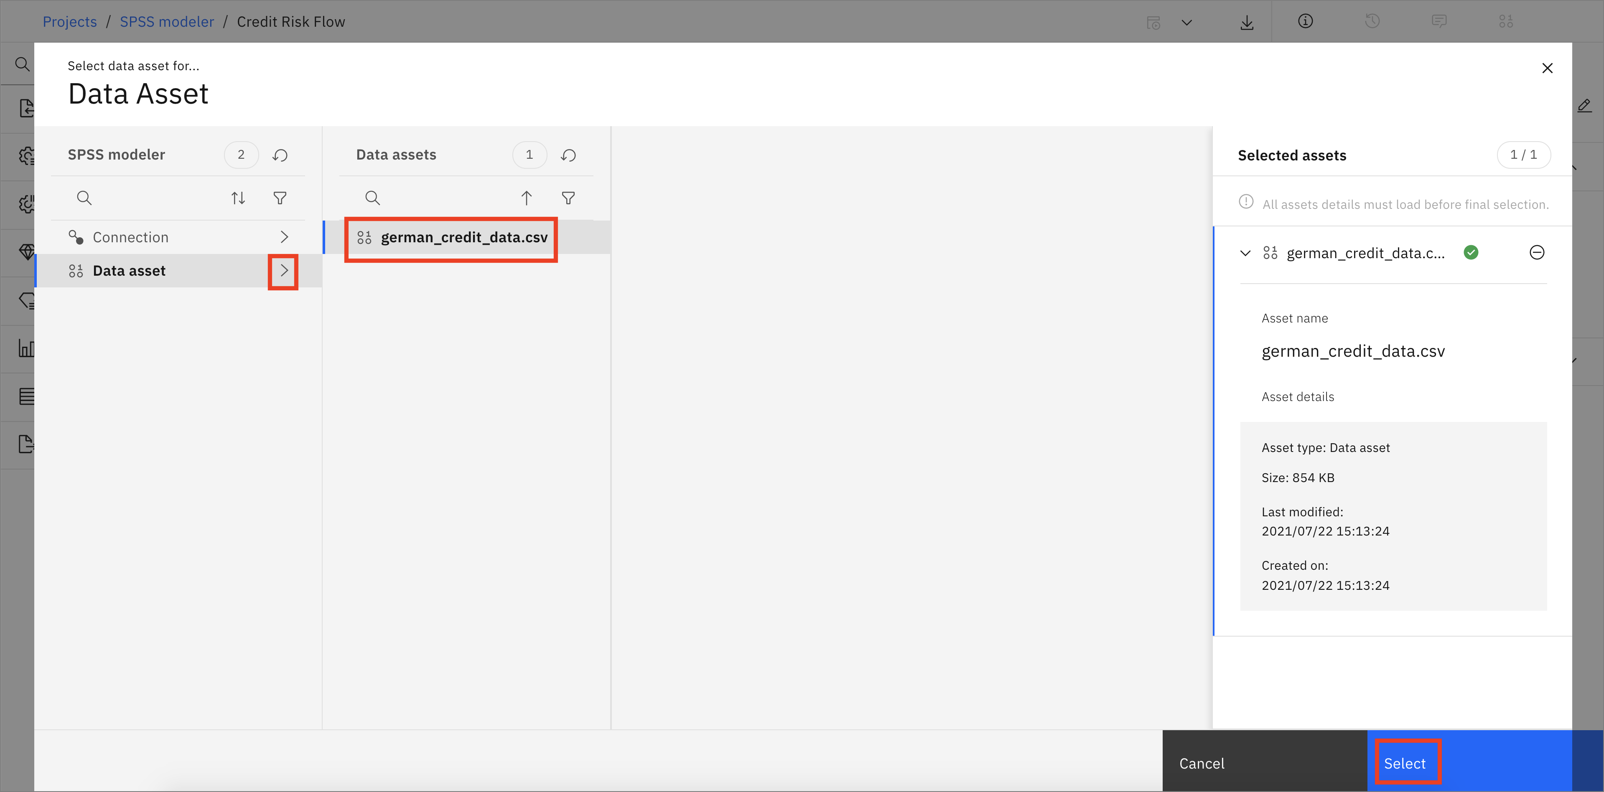
Task: Toggle filter in SPSS modeler panel
Action: click(281, 198)
